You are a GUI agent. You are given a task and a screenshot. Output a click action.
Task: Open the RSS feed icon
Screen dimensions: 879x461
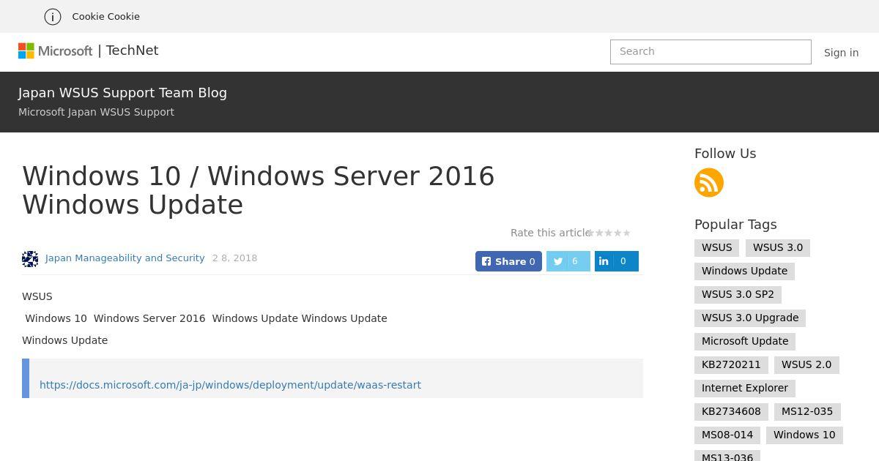tap(709, 182)
